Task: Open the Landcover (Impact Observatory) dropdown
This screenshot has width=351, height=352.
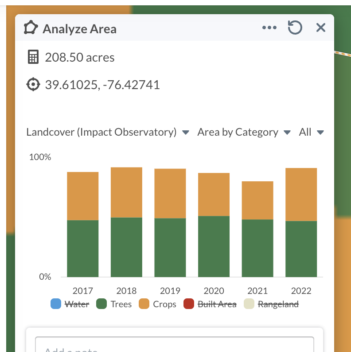Action: coord(108,132)
